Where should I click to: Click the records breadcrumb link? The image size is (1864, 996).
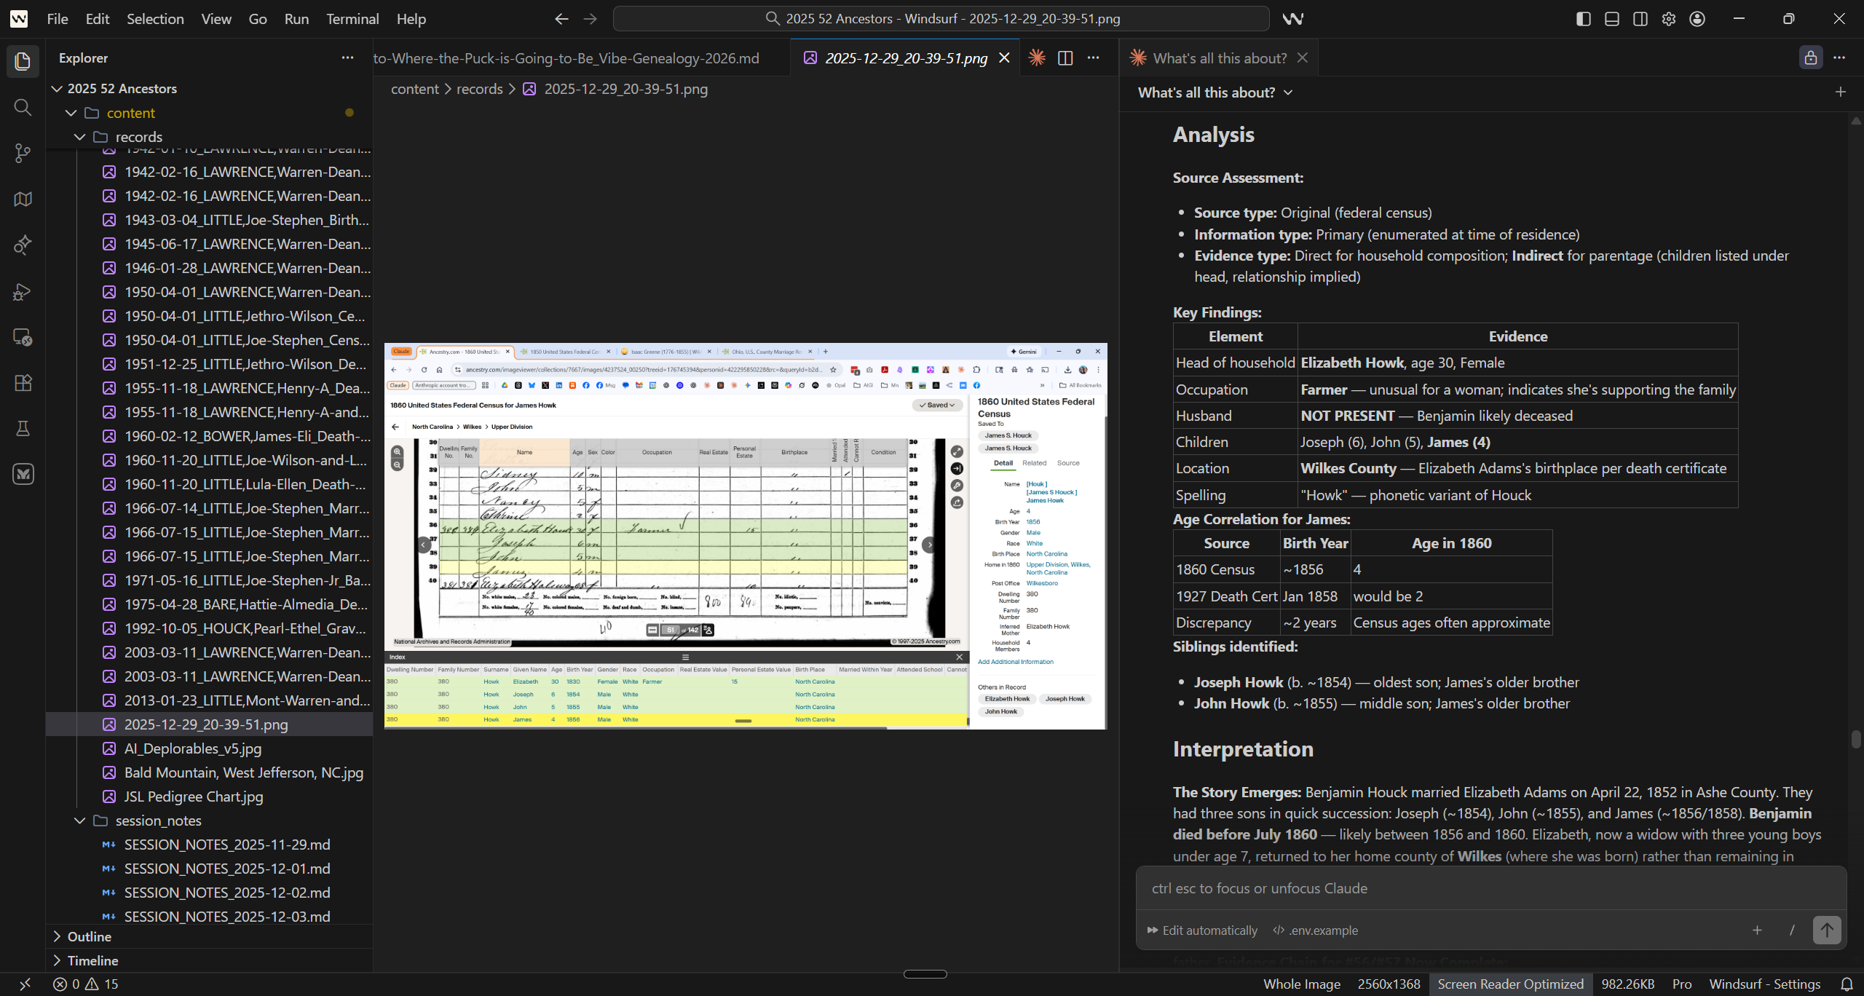[479, 89]
